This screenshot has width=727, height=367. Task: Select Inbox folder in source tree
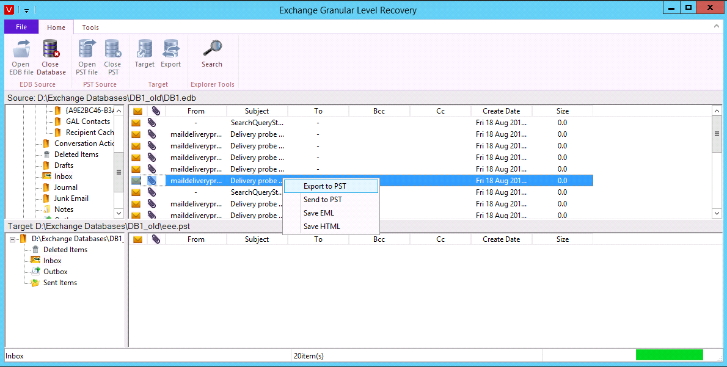tap(63, 176)
